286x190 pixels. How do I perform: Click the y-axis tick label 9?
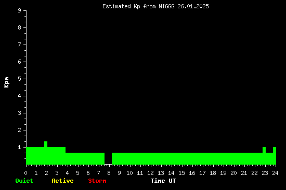point(20,10)
